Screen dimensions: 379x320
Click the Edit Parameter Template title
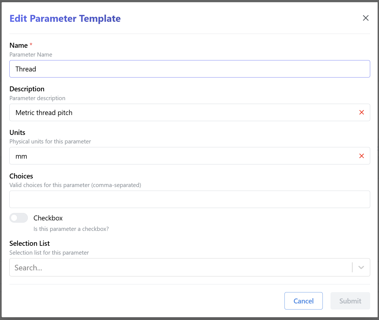click(65, 18)
